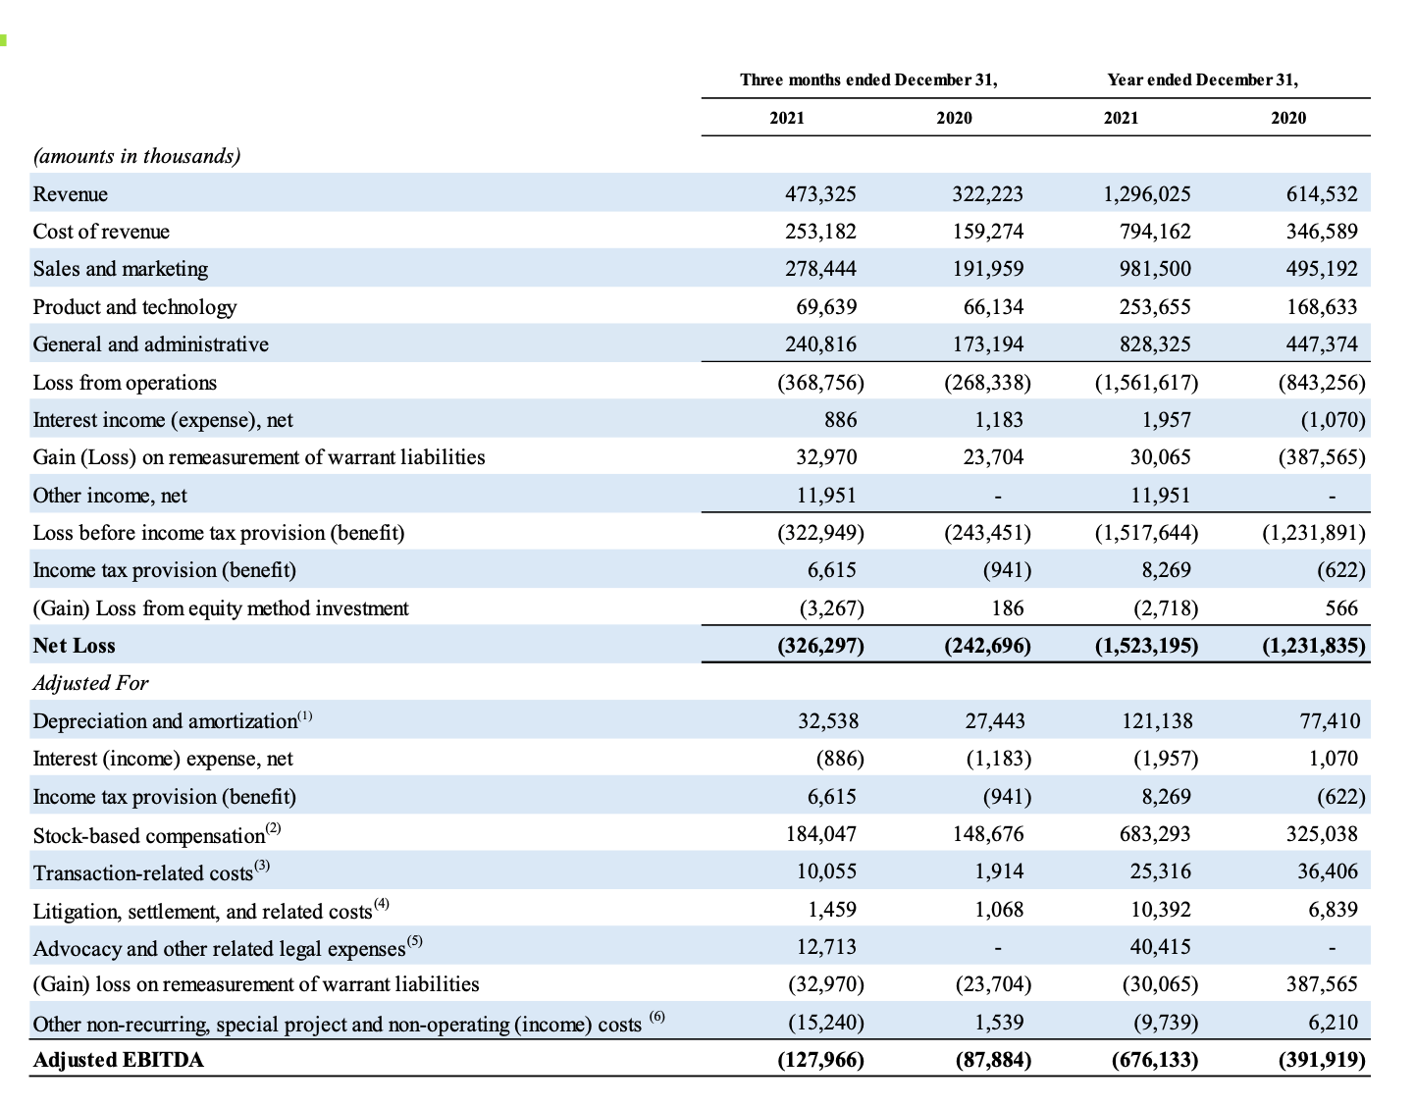Select "General and administrative" row label
This screenshot has width=1415, height=1107.
[150, 344]
